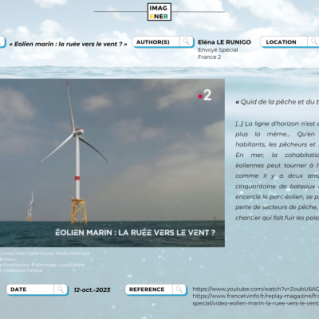Click the small loading spinner at top right
Screen dimensions: 319x319
point(312,21)
